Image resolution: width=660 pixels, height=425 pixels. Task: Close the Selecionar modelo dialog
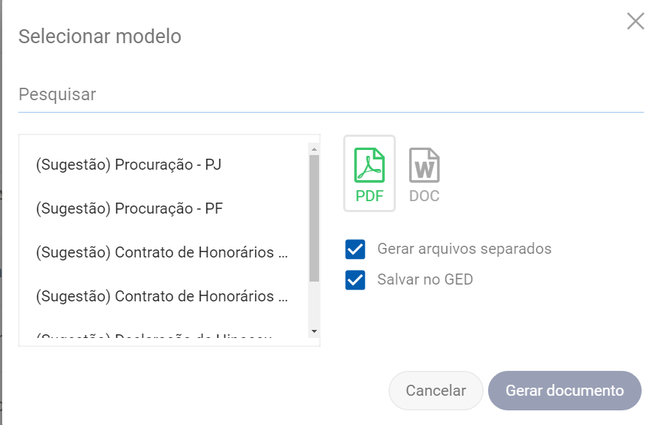[x=635, y=21]
